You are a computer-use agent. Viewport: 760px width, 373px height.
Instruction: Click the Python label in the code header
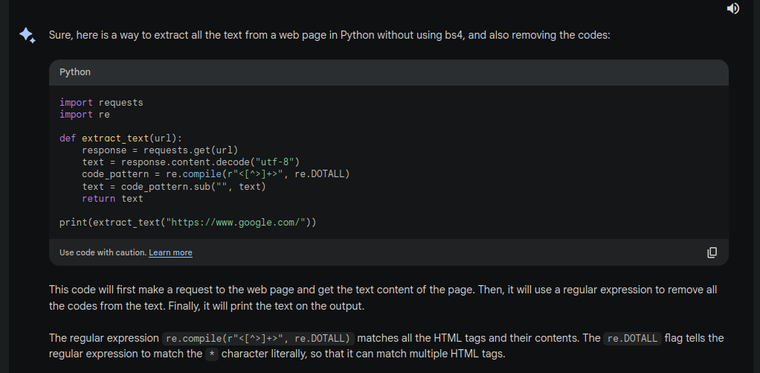(x=75, y=72)
